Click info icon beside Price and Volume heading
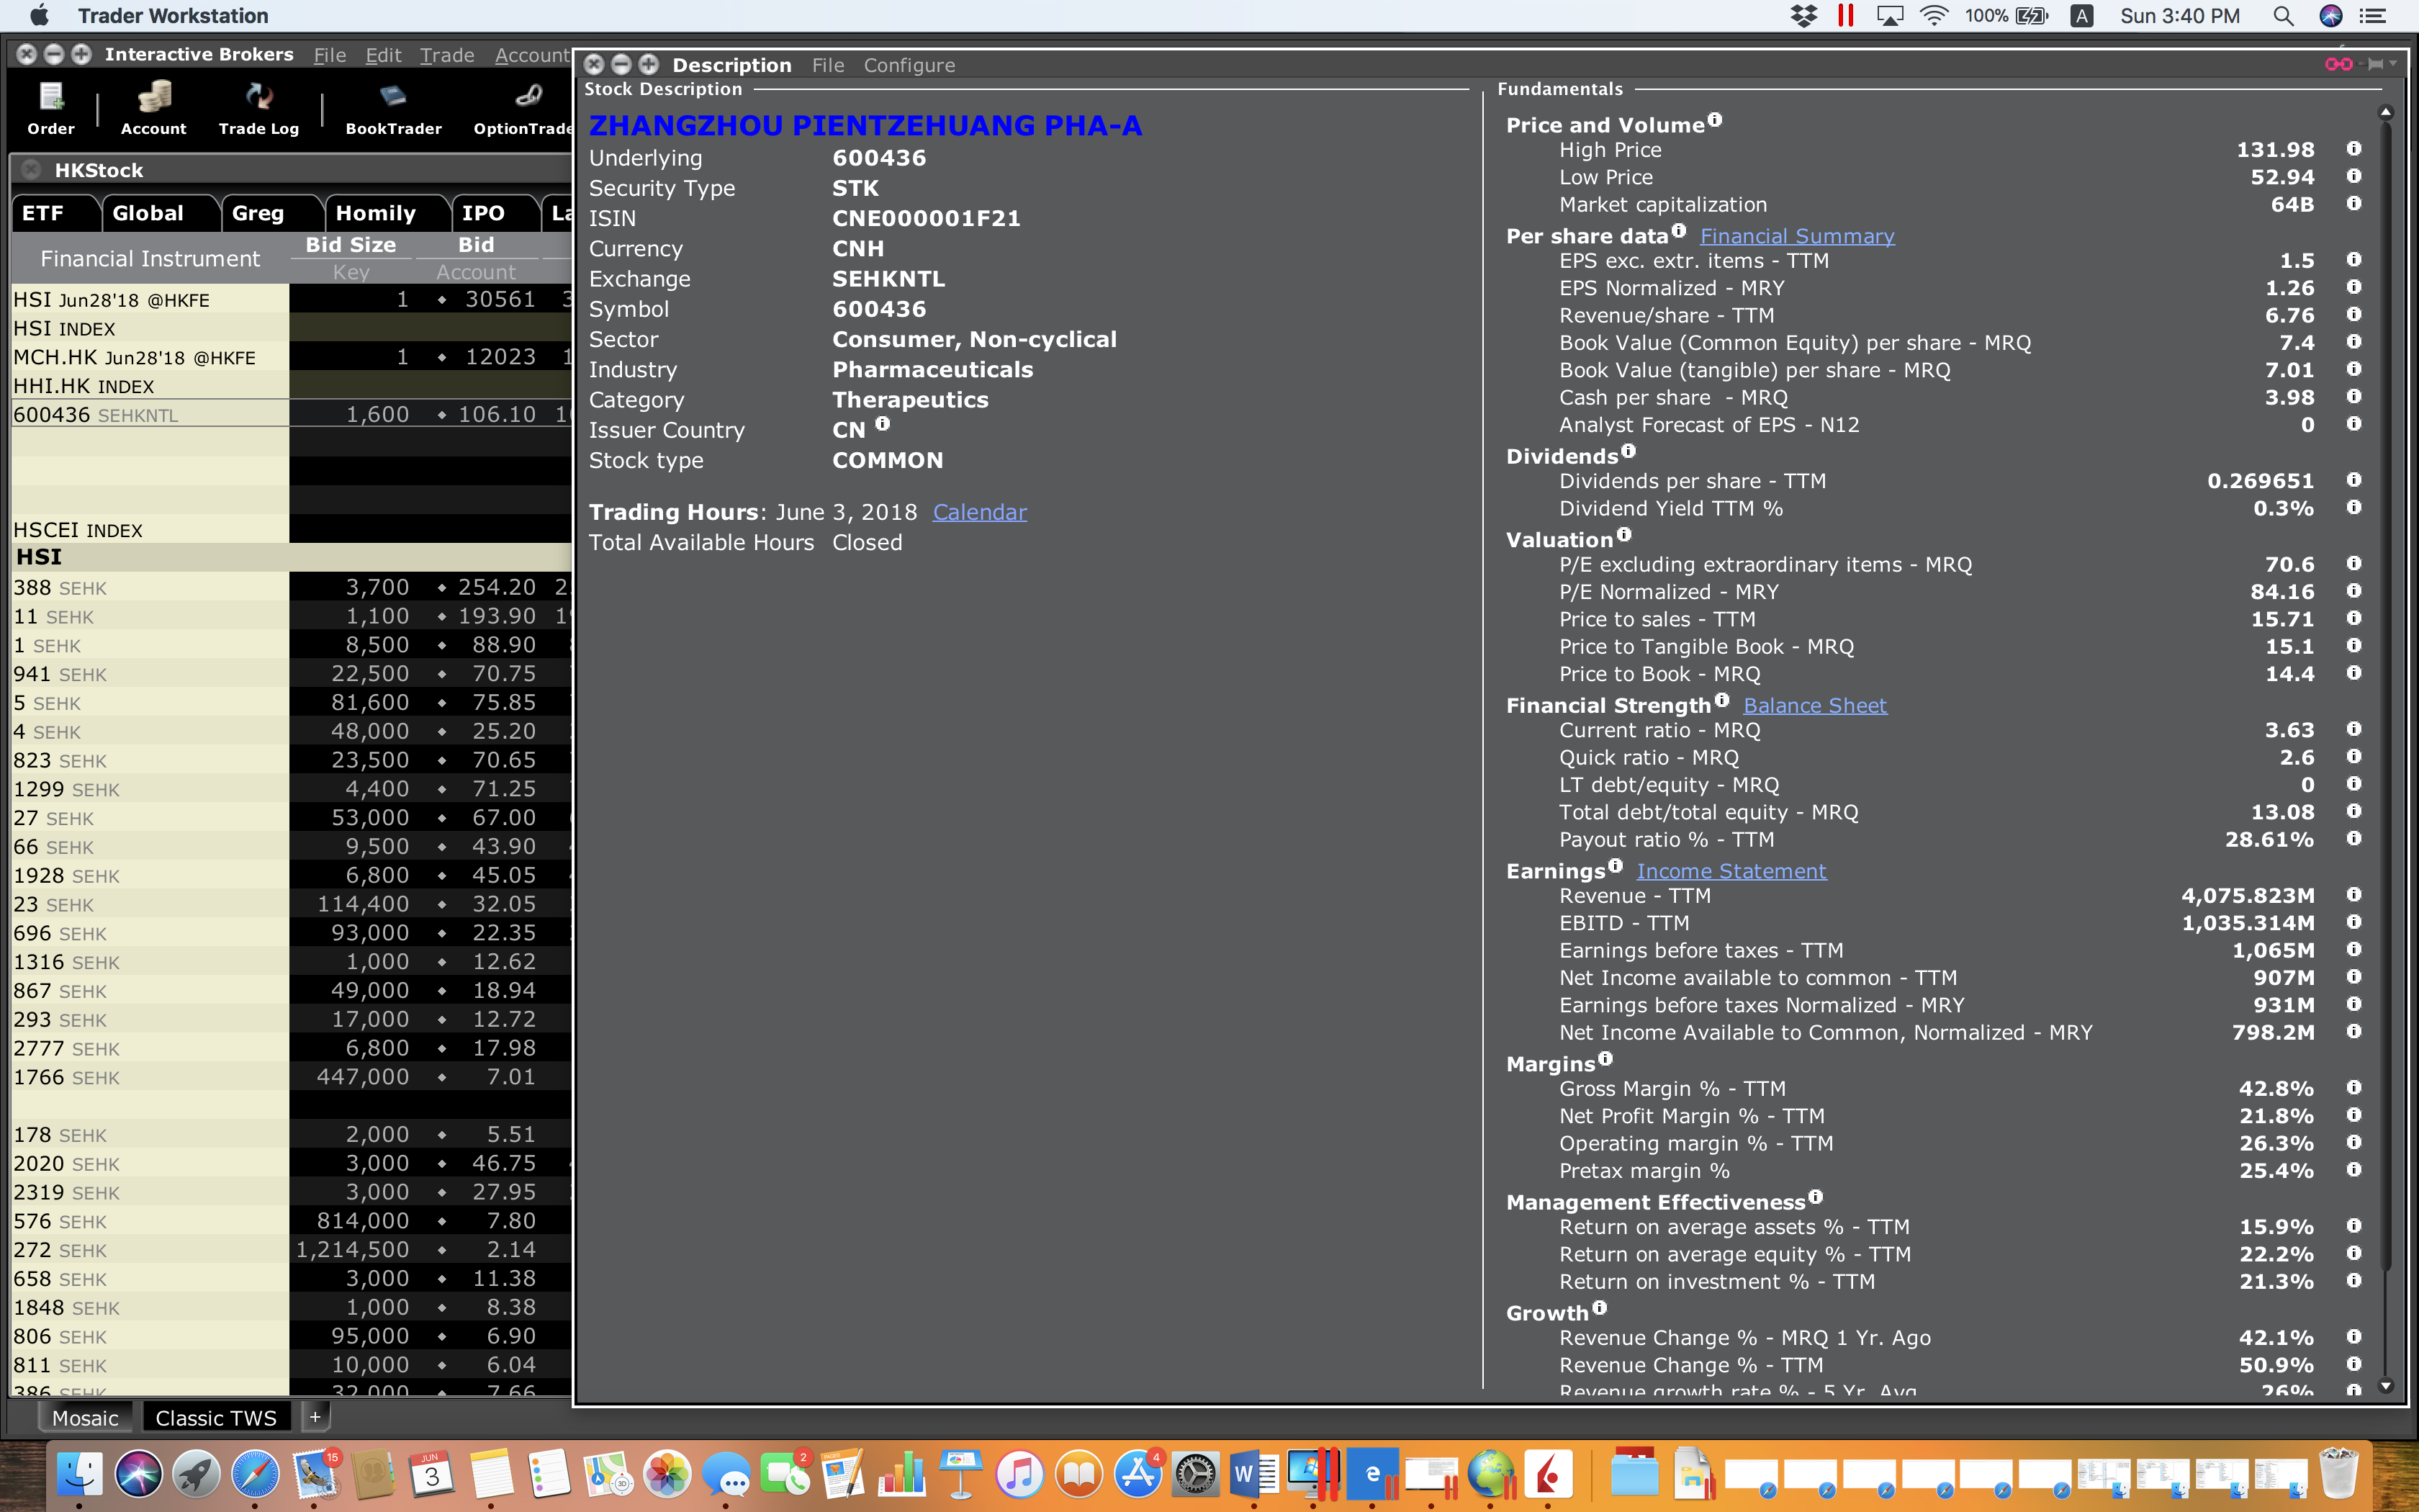Viewport: 2419px width, 1512px height. [x=1716, y=120]
